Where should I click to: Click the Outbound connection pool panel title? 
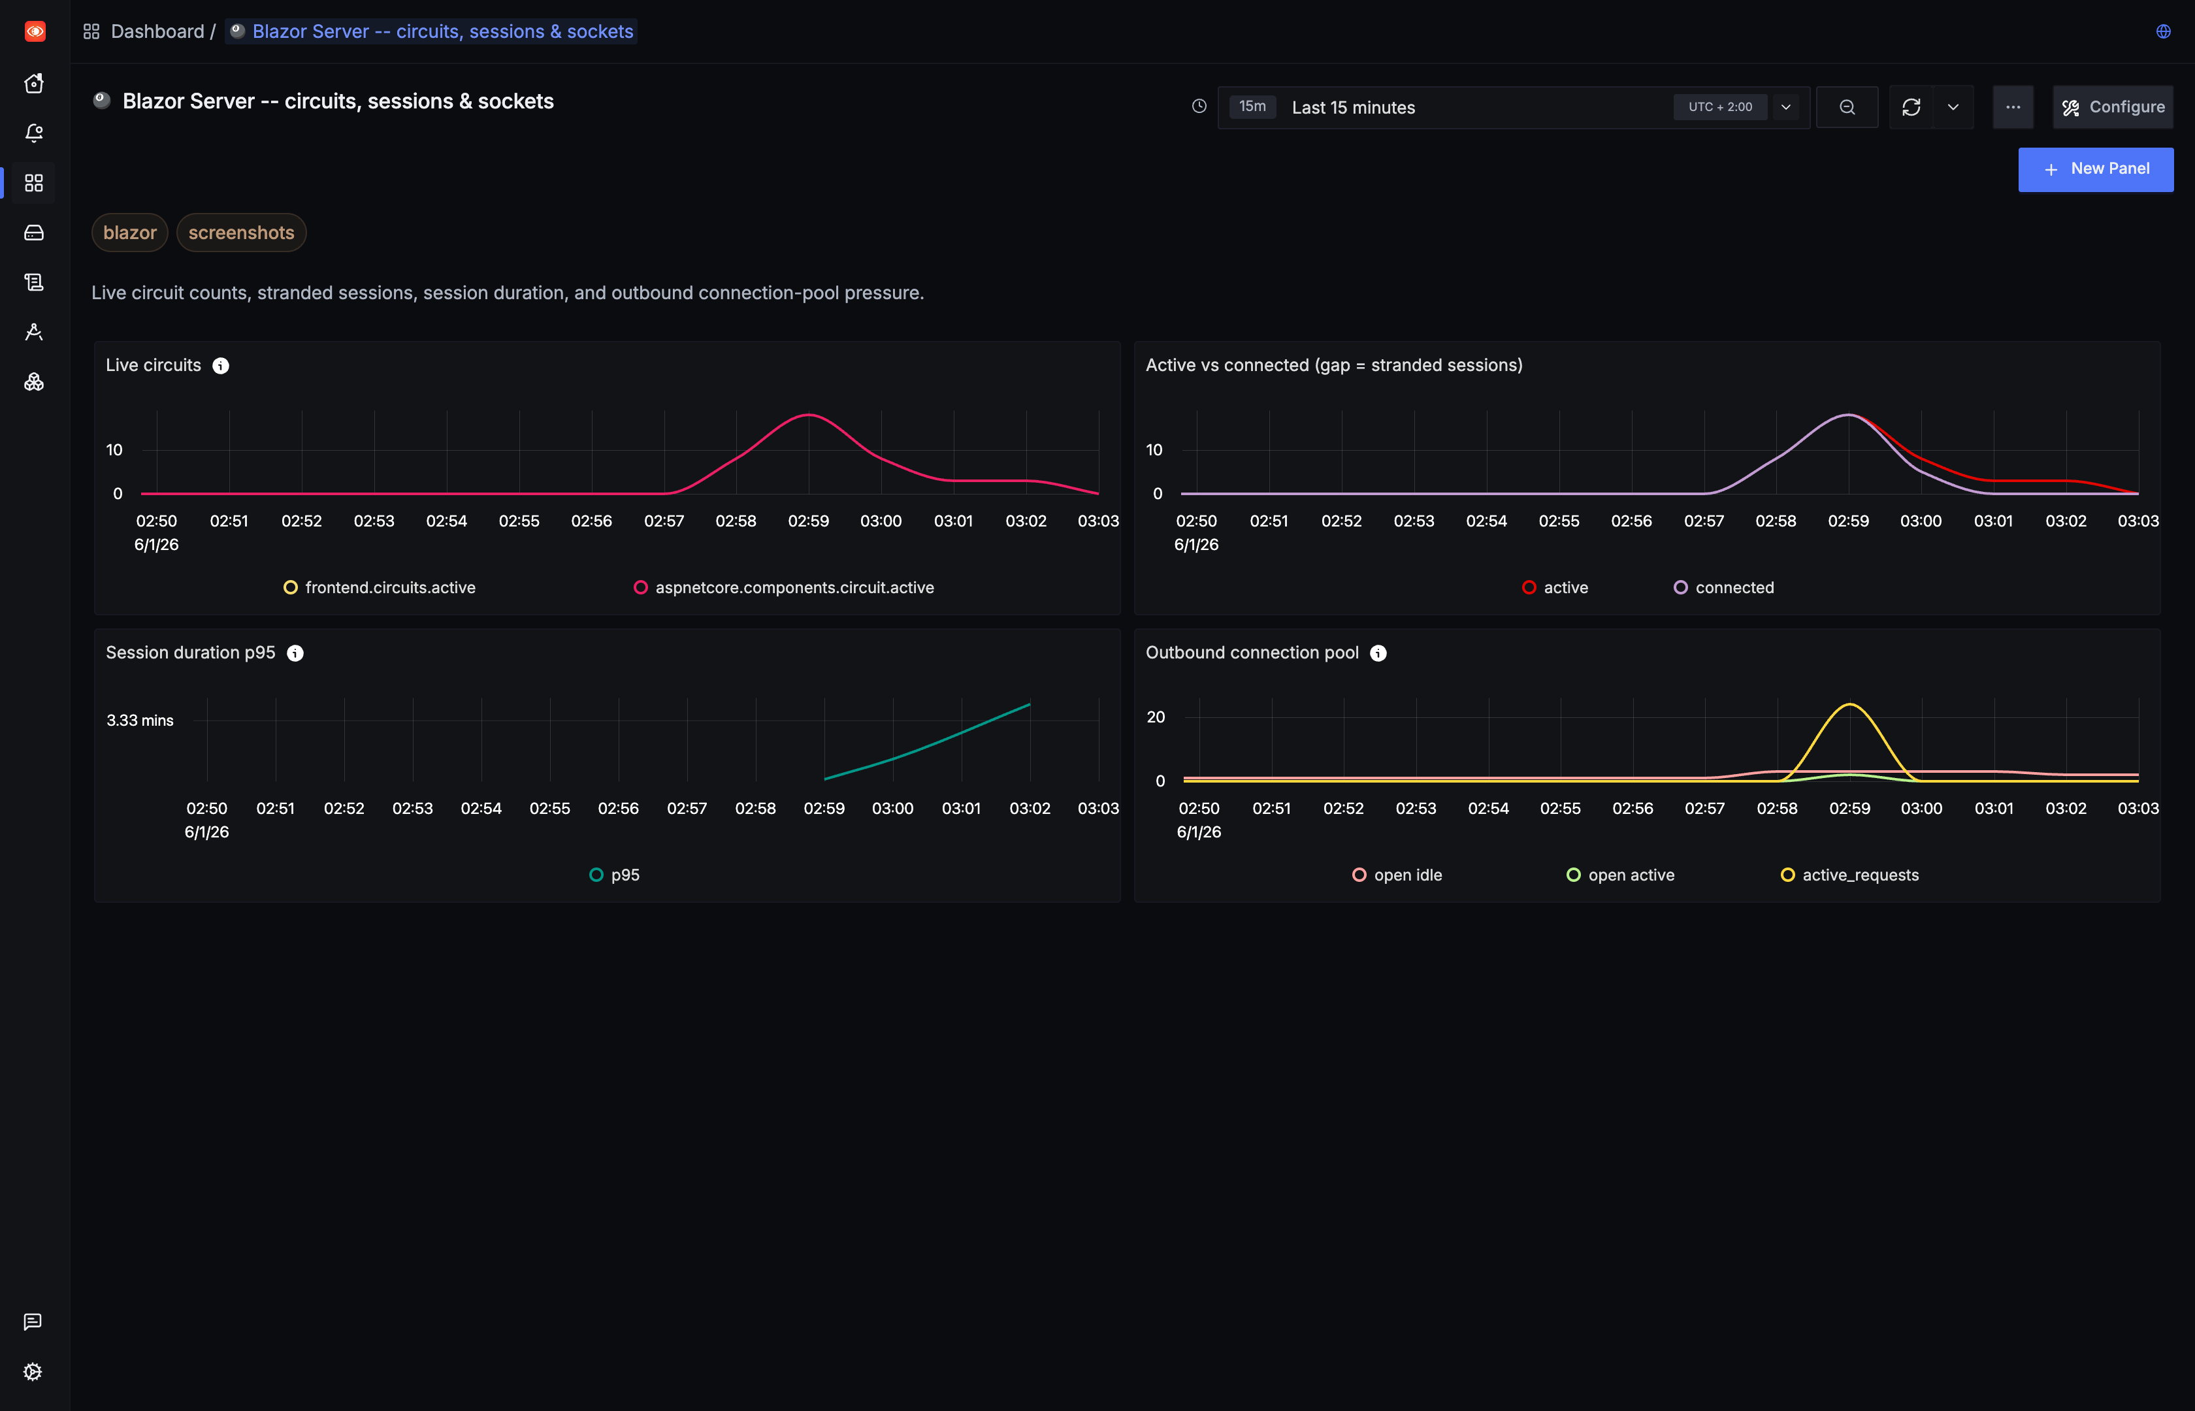pos(1252,653)
